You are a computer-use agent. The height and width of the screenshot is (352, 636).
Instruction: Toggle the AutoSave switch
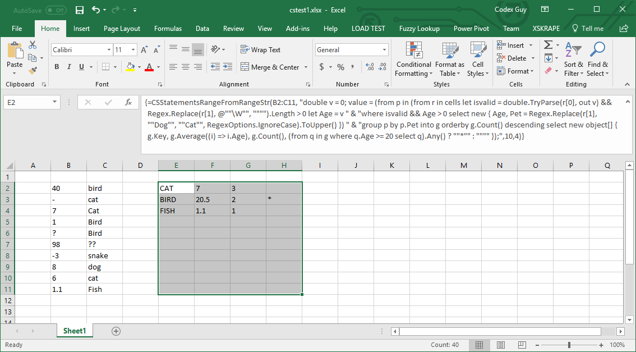click(x=56, y=10)
